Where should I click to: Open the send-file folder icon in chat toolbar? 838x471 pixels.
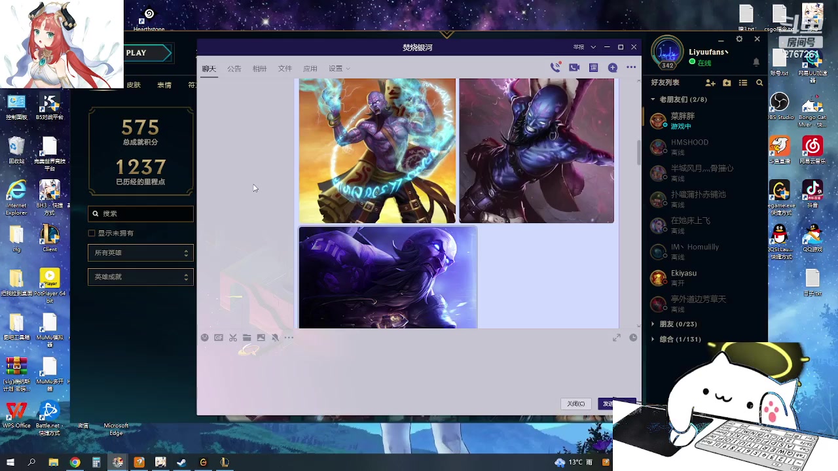(247, 338)
